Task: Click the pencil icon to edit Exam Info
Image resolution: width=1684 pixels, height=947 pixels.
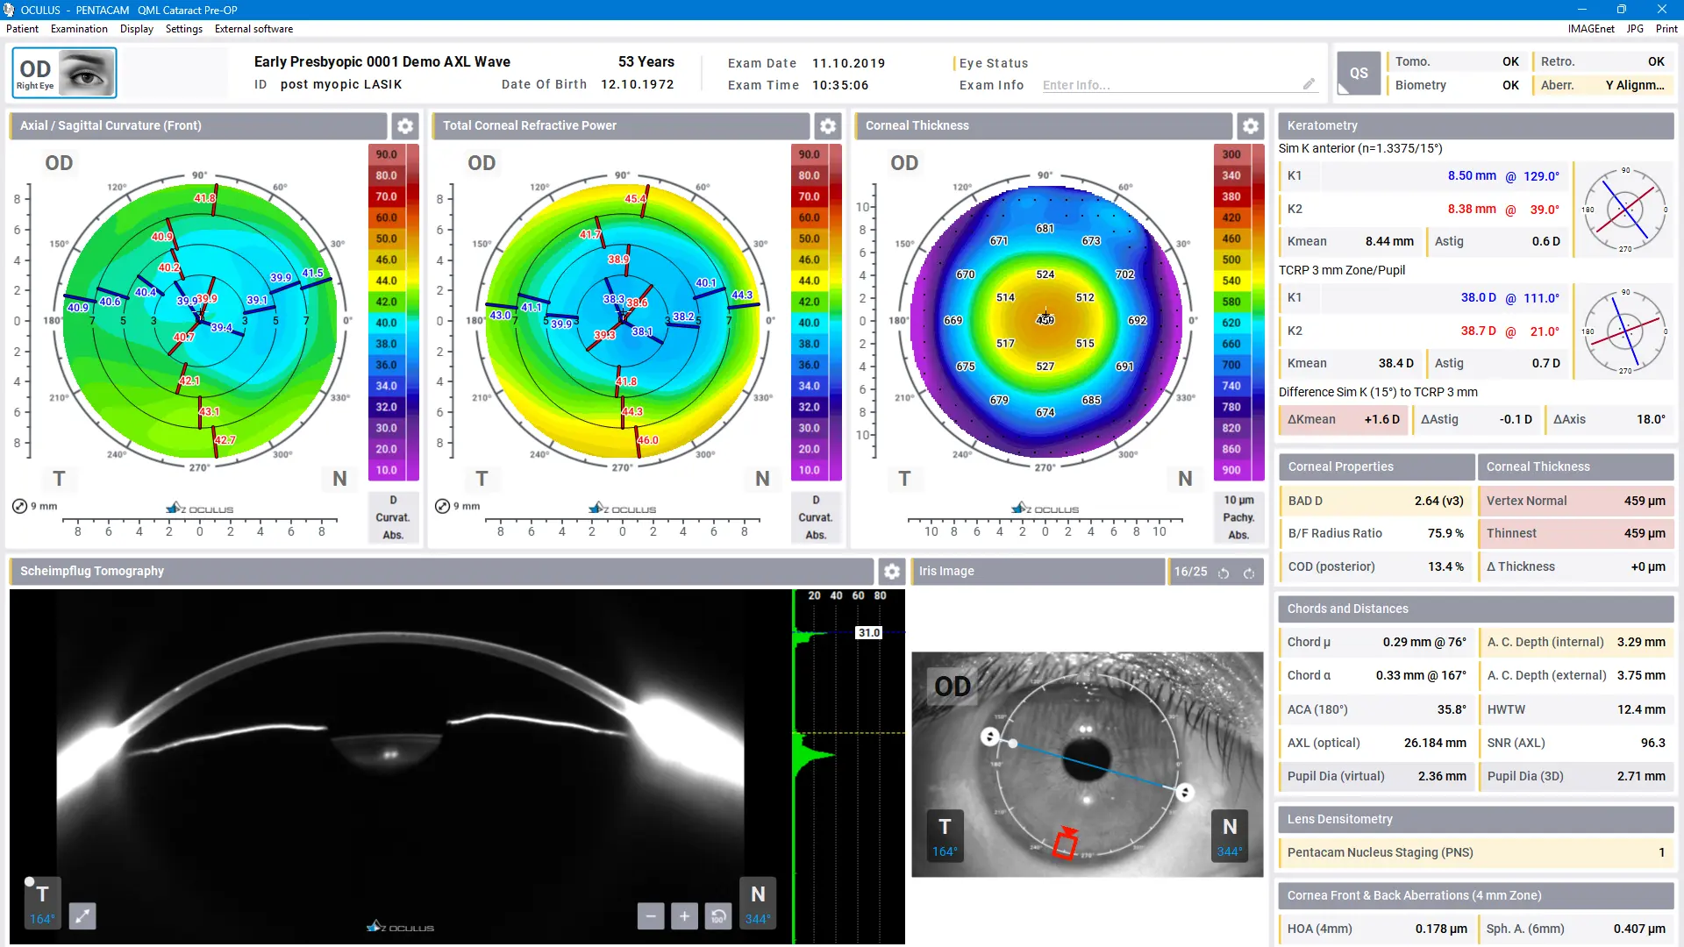Action: [1309, 84]
